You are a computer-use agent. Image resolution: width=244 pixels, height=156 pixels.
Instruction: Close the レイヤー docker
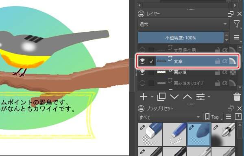click(x=240, y=14)
